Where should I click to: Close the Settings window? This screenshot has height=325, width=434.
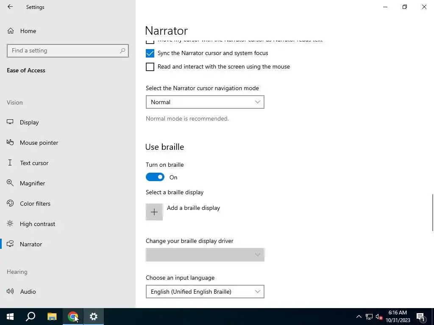tap(424, 7)
